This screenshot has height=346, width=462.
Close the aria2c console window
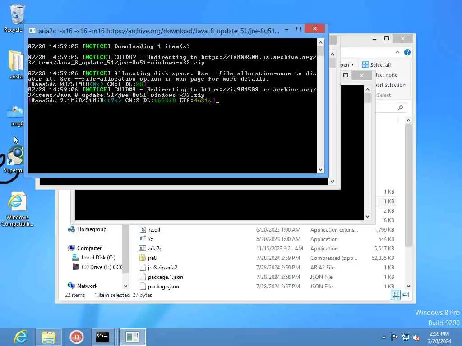tap(315, 28)
